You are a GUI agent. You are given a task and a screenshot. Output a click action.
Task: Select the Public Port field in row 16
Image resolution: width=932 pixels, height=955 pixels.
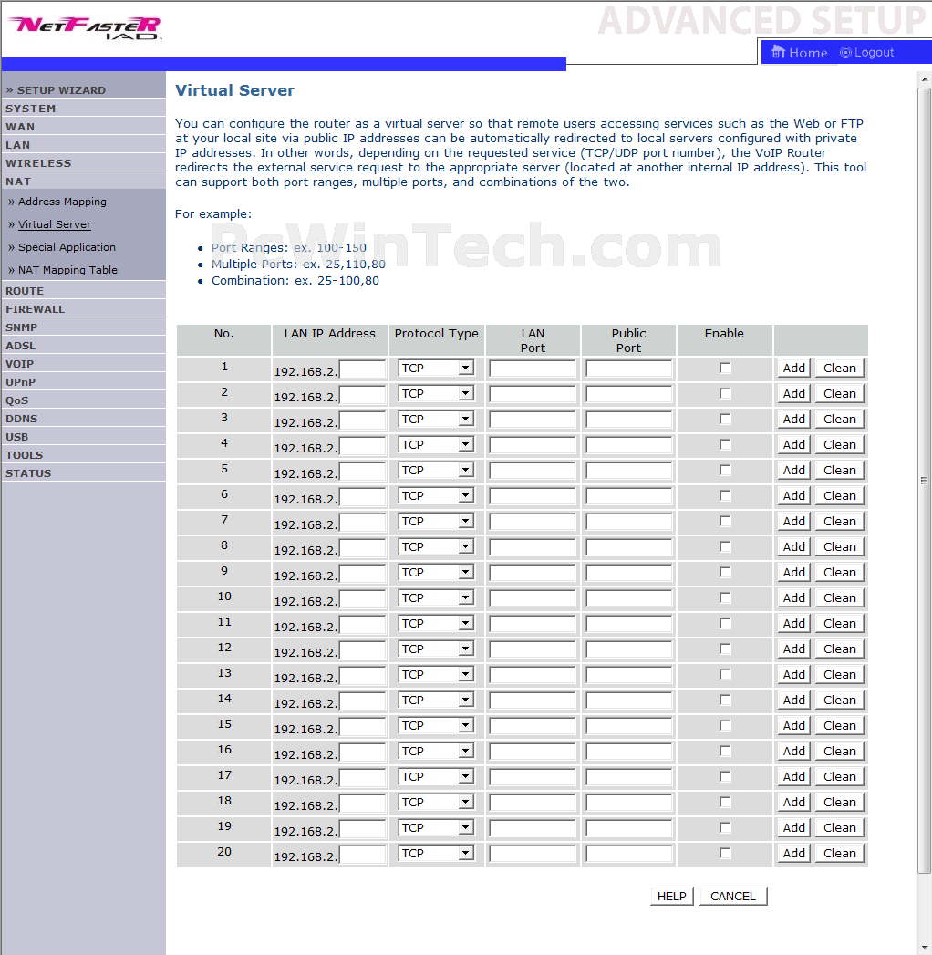click(629, 753)
